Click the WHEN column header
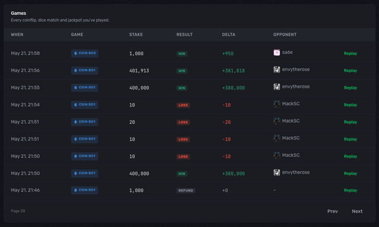 point(17,34)
